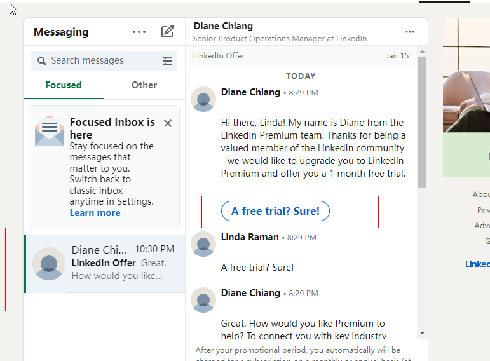This screenshot has width=490, height=361.
Task: Dismiss the Focused Inbox banner
Action: (x=168, y=123)
